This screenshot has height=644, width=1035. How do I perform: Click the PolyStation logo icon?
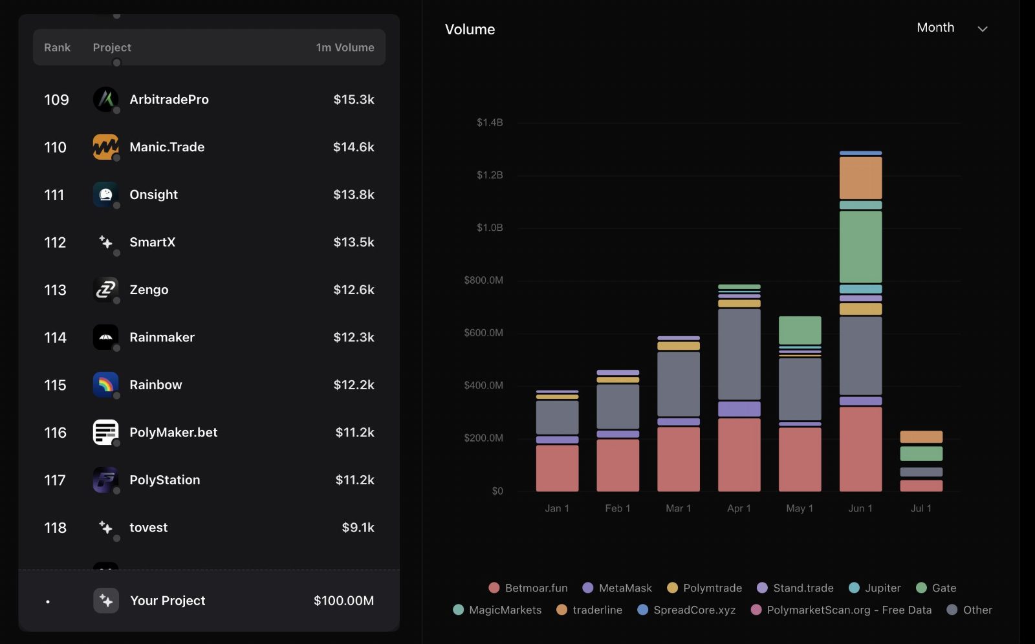[x=105, y=480]
